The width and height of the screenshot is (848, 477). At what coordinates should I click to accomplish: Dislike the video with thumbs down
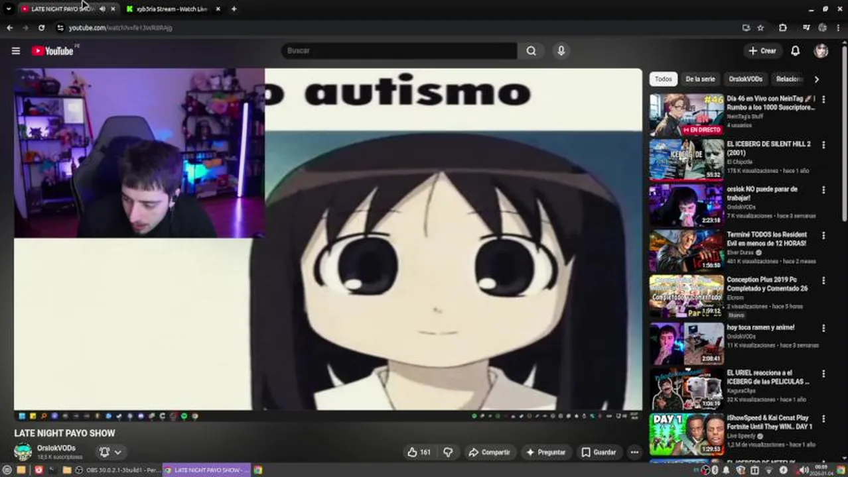(x=449, y=452)
